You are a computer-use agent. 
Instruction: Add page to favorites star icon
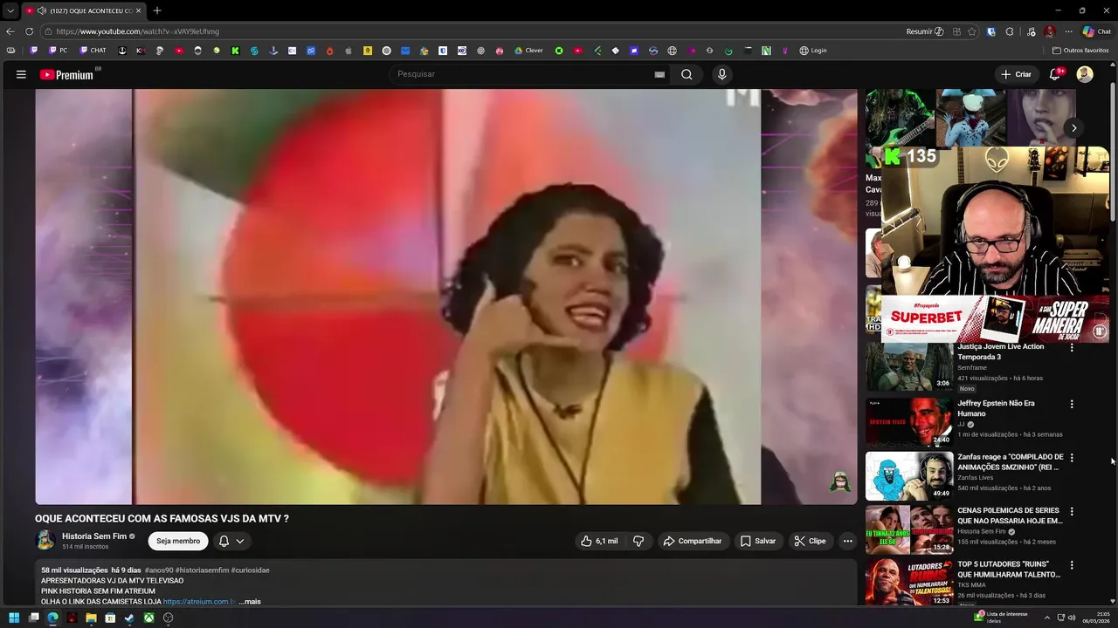click(x=972, y=31)
